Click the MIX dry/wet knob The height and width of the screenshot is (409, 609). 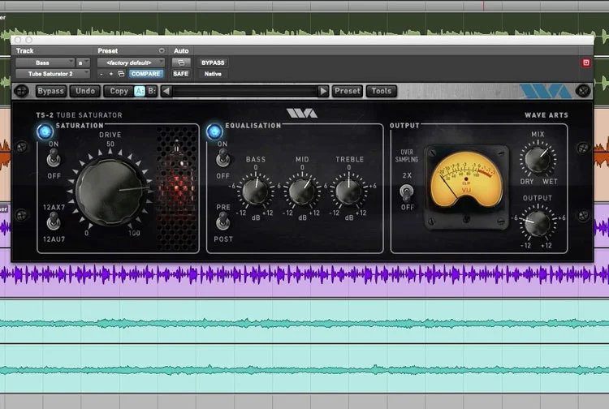[x=538, y=160]
